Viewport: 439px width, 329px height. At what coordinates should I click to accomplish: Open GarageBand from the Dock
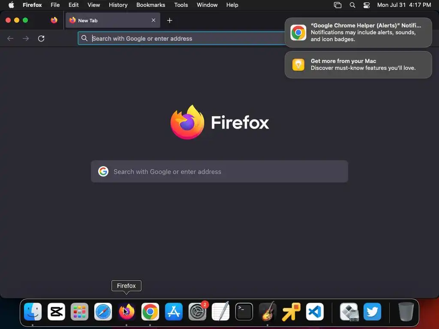click(x=268, y=311)
